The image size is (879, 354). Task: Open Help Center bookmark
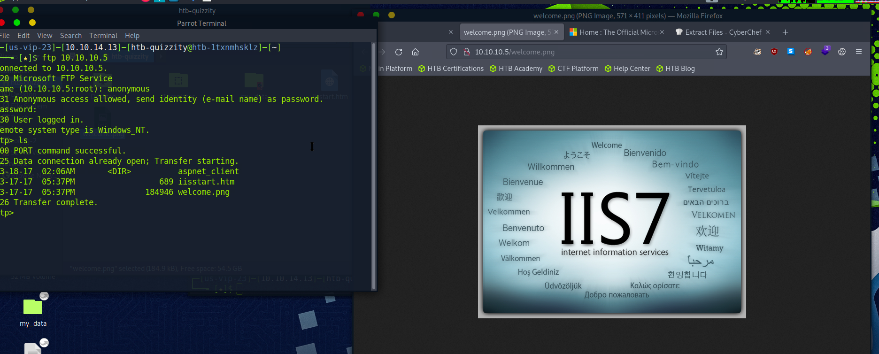coord(627,69)
